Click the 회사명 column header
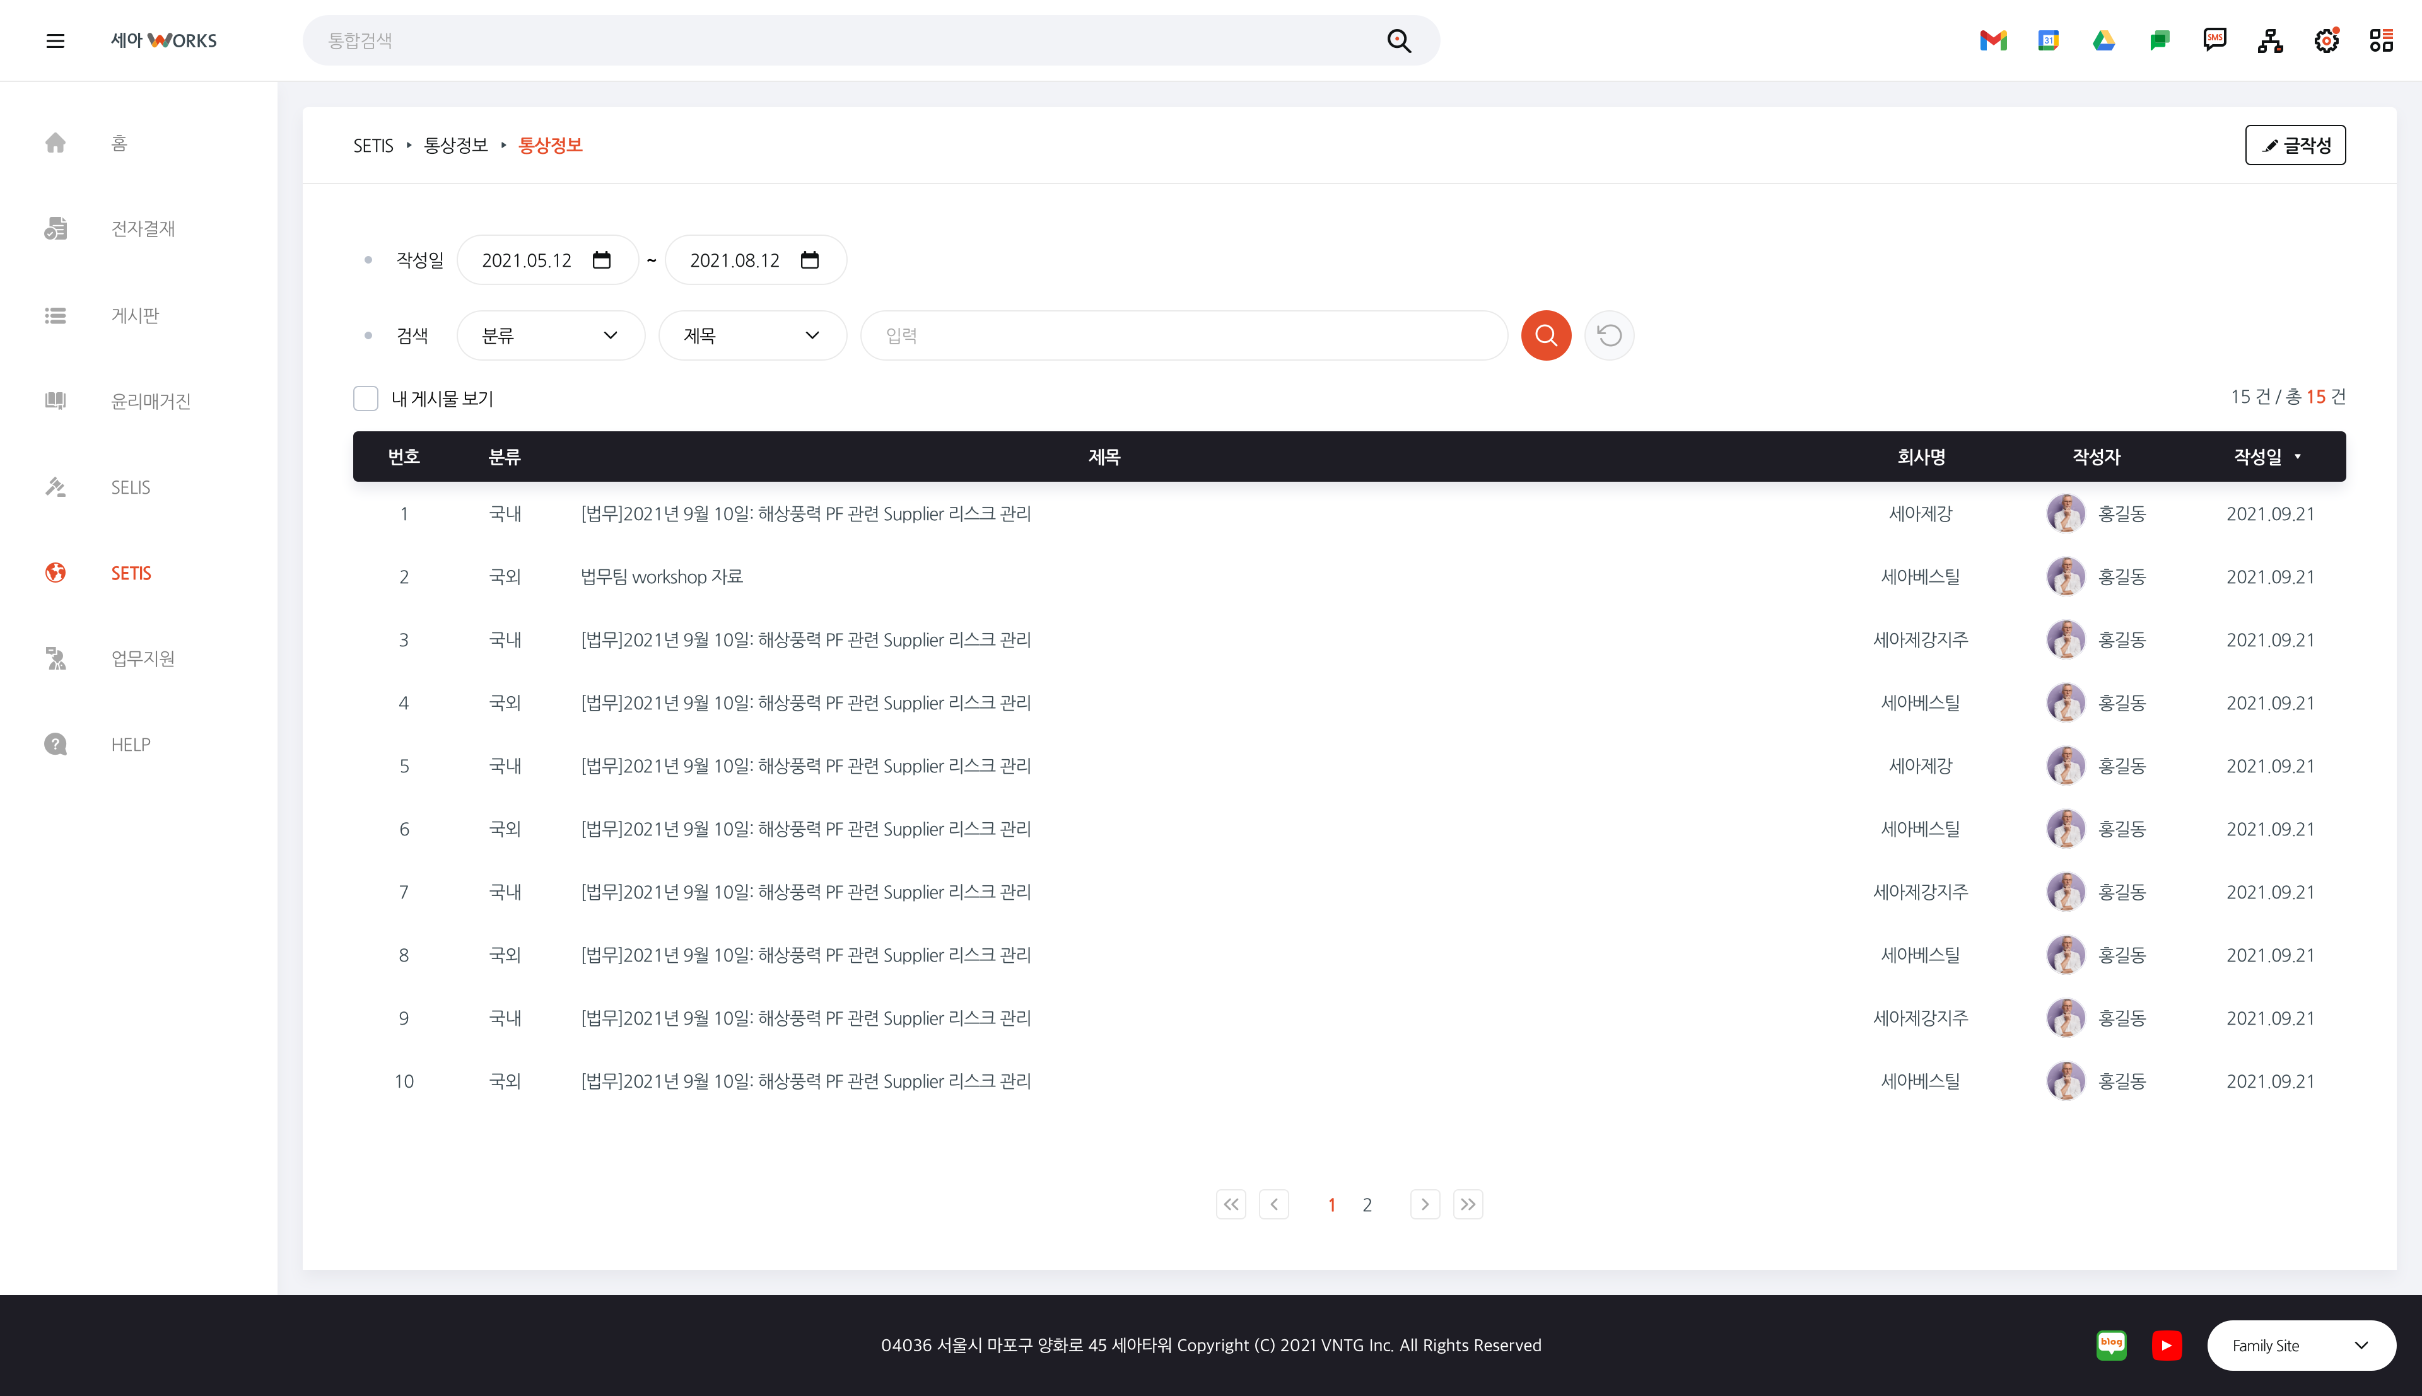Screen dimensions: 2422x1396 [1921, 457]
